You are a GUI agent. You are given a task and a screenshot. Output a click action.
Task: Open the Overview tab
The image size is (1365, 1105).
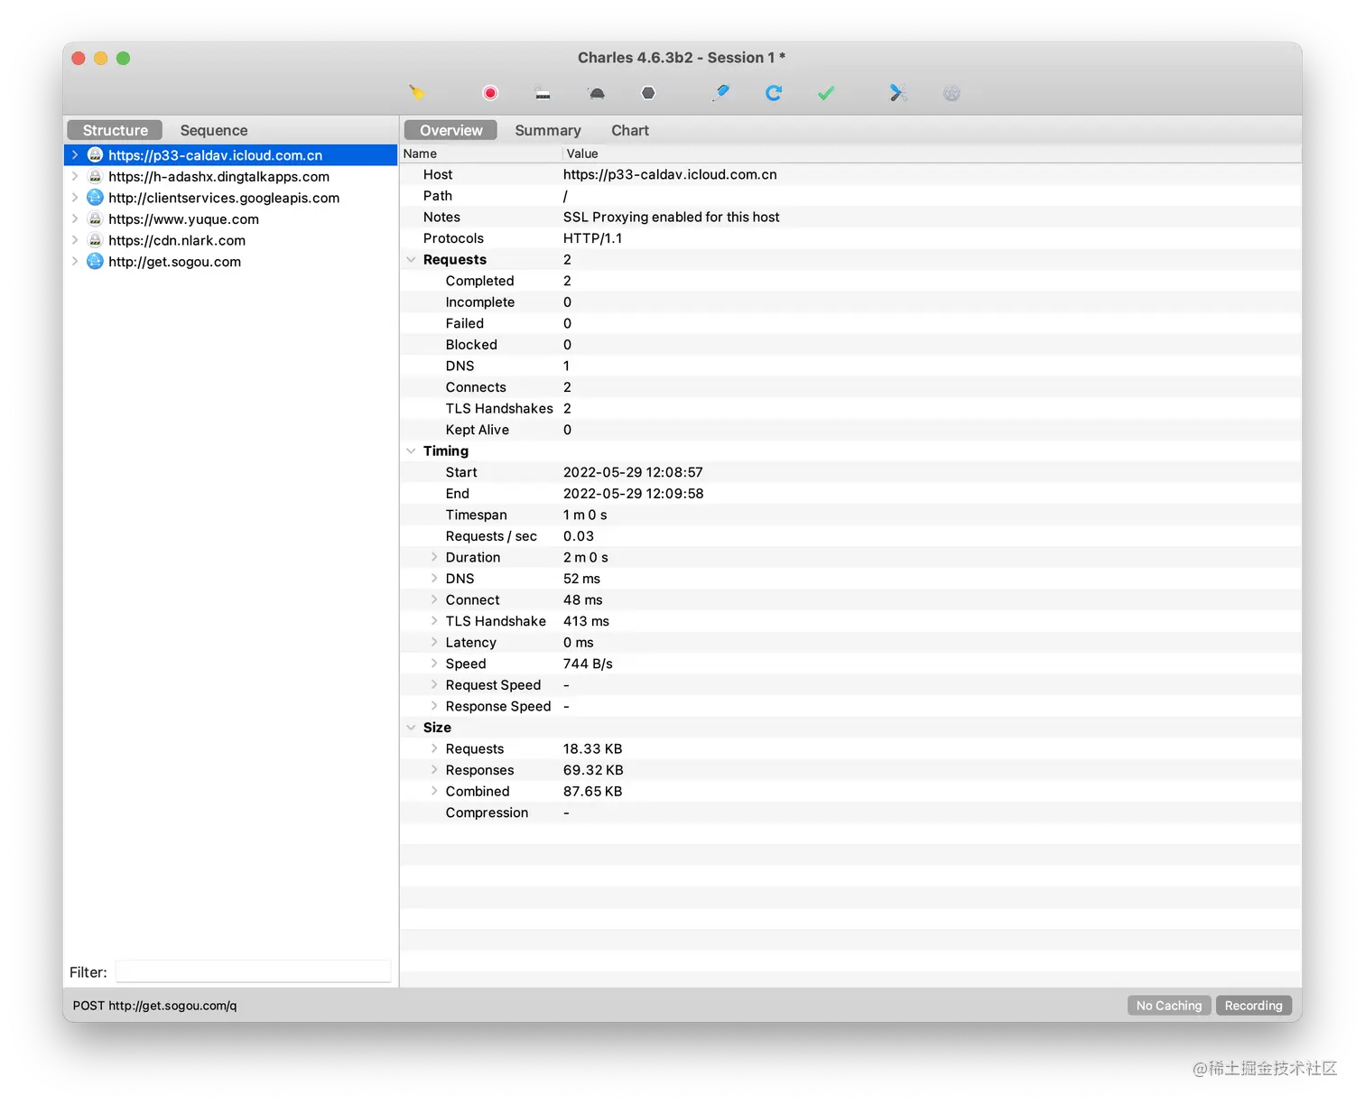450,130
